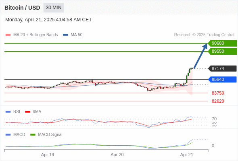Toggle the MACD legend label

[19, 134]
